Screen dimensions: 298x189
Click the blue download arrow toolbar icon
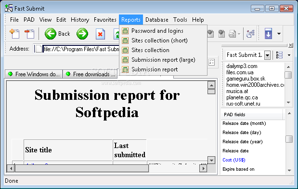(x=268, y=33)
